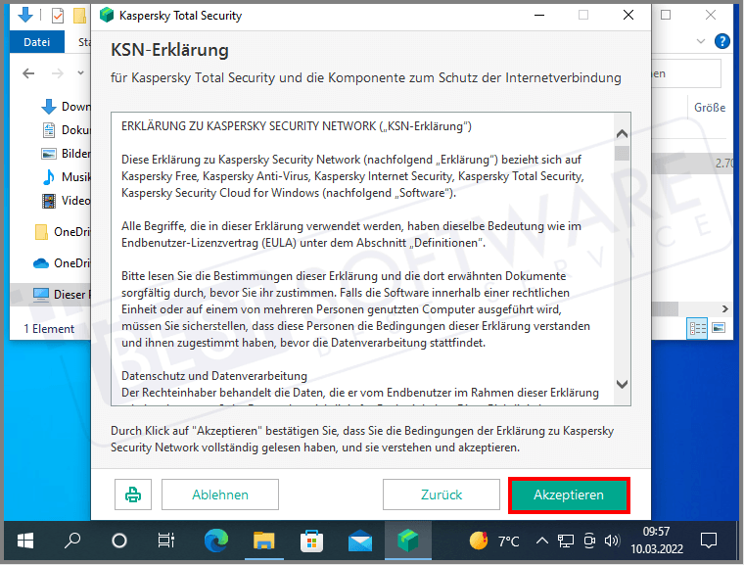Open the Datei tab in File Explorer

click(x=36, y=42)
